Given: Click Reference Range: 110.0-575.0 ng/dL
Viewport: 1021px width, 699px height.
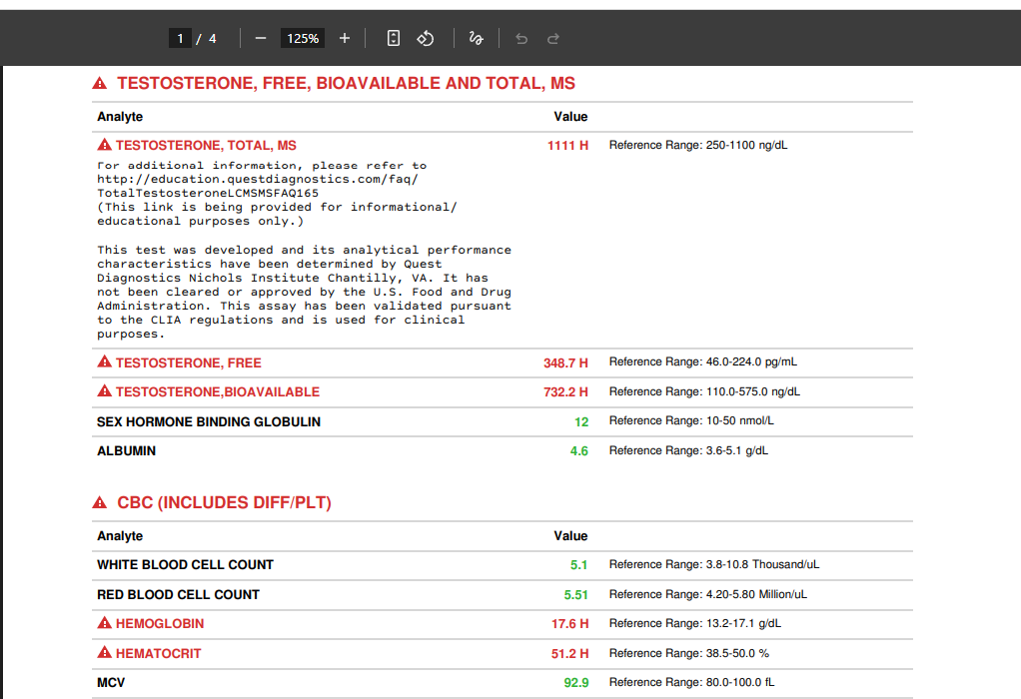Looking at the screenshot, I should [704, 391].
